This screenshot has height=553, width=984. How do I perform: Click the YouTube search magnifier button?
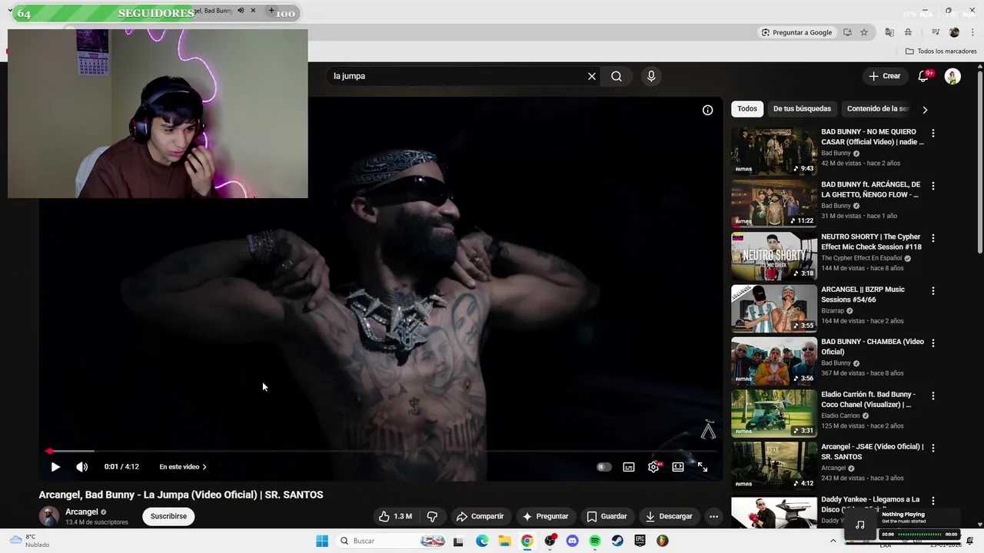click(617, 76)
